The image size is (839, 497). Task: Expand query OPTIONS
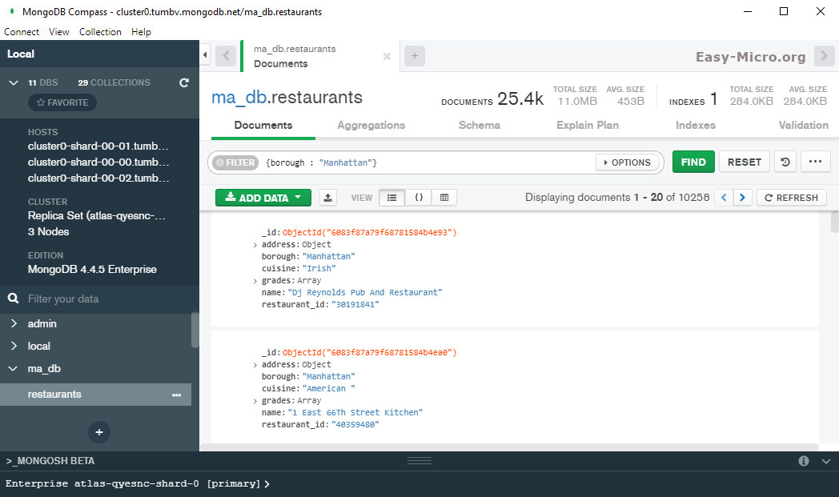click(627, 162)
